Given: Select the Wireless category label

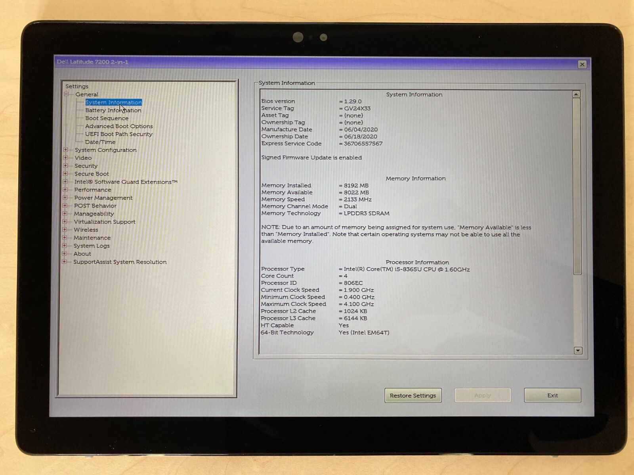Looking at the screenshot, I should 86,230.
